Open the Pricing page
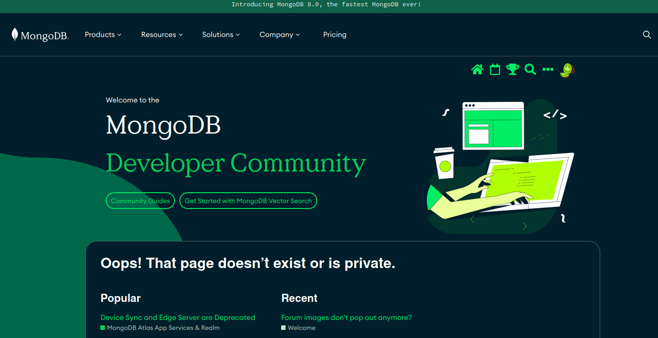This screenshot has height=338, width=658. click(335, 35)
